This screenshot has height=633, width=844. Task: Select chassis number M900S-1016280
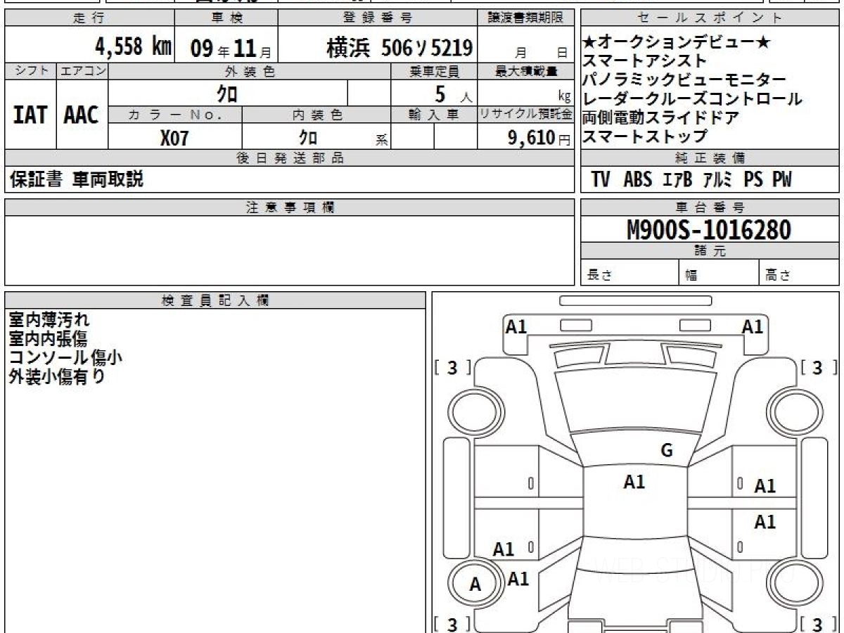(709, 230)
